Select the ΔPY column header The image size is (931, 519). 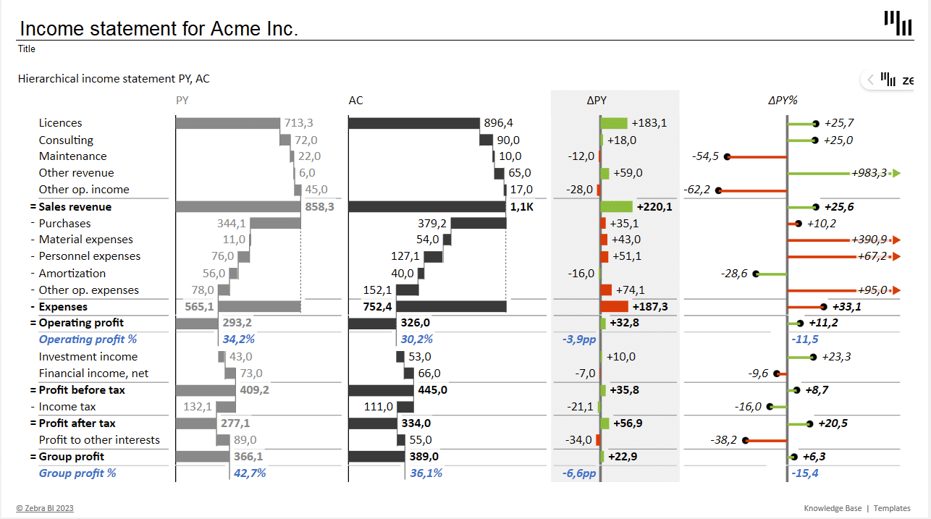pyautogui.click(x=597, y=101)
